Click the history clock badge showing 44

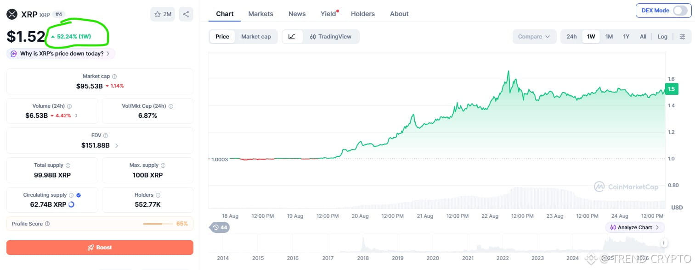click(x=220, y=227)
